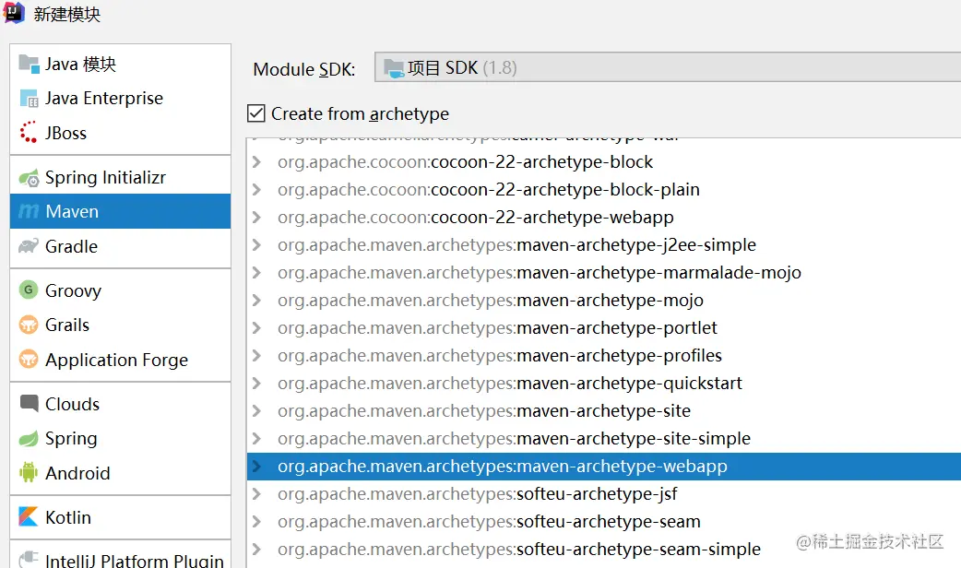961x568 pixels.
Task: Click the project SDK folder icon
Action: click(x=394, y=68)
